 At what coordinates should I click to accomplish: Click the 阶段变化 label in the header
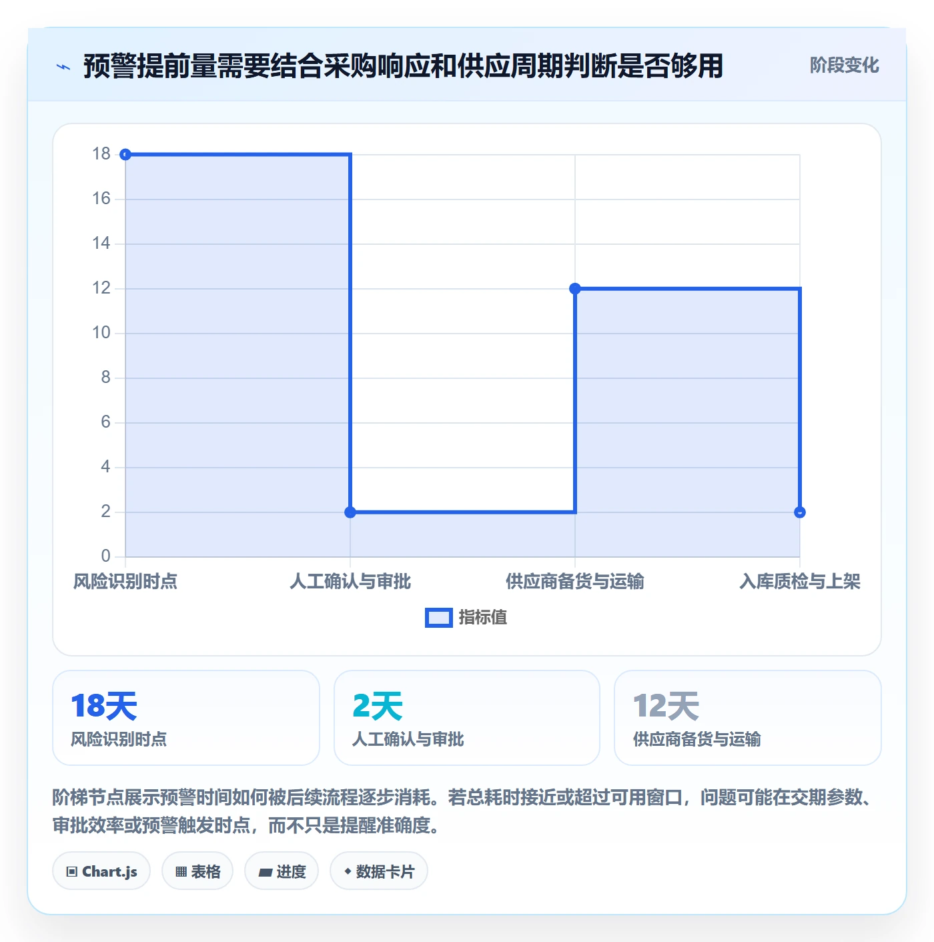click(844, 65)
